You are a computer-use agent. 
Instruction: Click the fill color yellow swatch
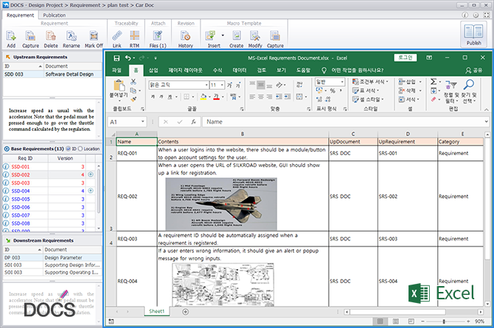tap(203, 97)
